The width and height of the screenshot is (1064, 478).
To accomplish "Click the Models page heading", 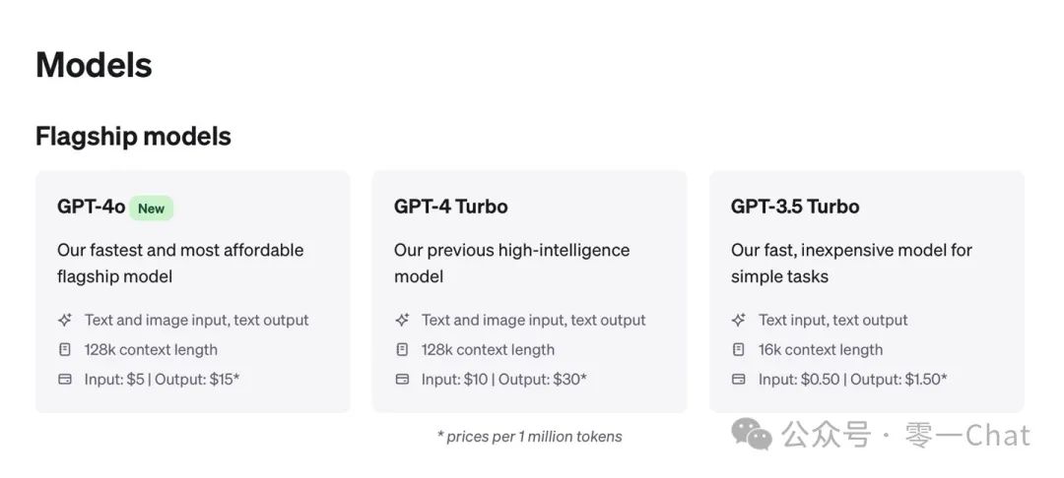I will coord(94,65).
